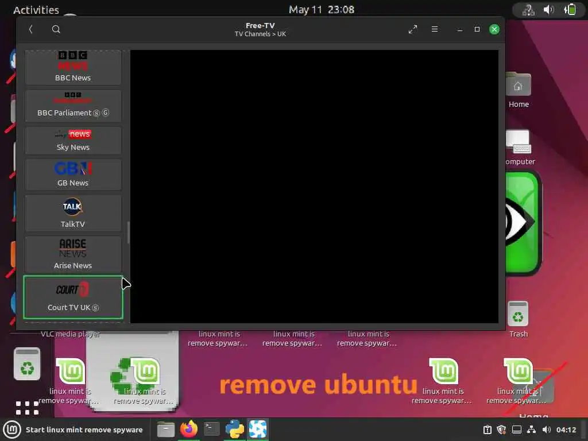This screenshot has width=588, height=441.
Task: Select the green eye desktop icon
Action: (523, 223)
